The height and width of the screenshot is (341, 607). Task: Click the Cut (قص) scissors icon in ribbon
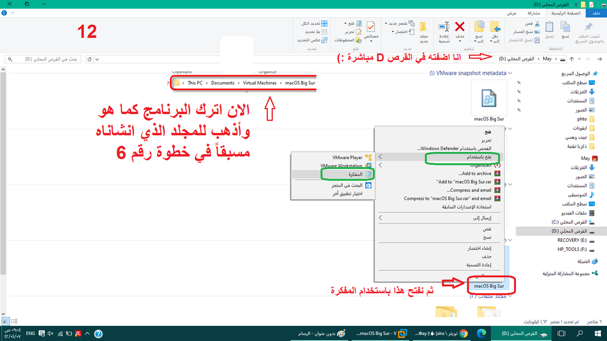point(537,24)
